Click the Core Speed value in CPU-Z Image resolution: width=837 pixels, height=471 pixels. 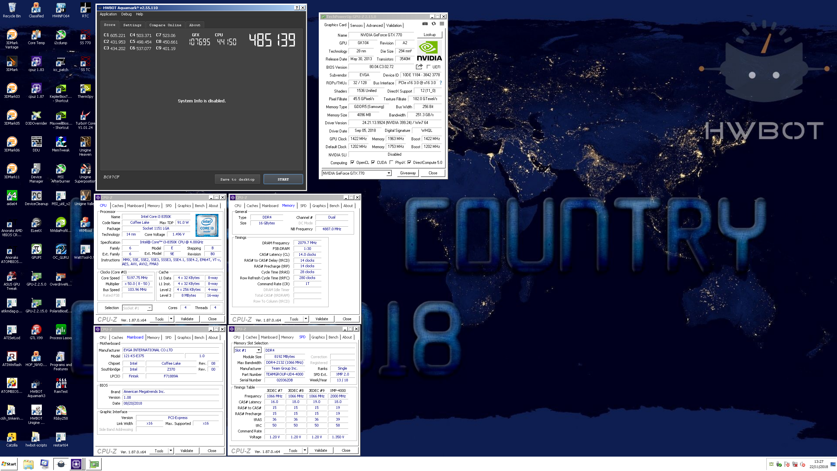(137, 278)
